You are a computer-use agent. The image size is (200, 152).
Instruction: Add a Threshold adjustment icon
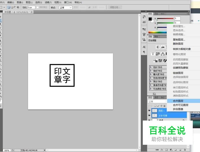tap(165, 61)
